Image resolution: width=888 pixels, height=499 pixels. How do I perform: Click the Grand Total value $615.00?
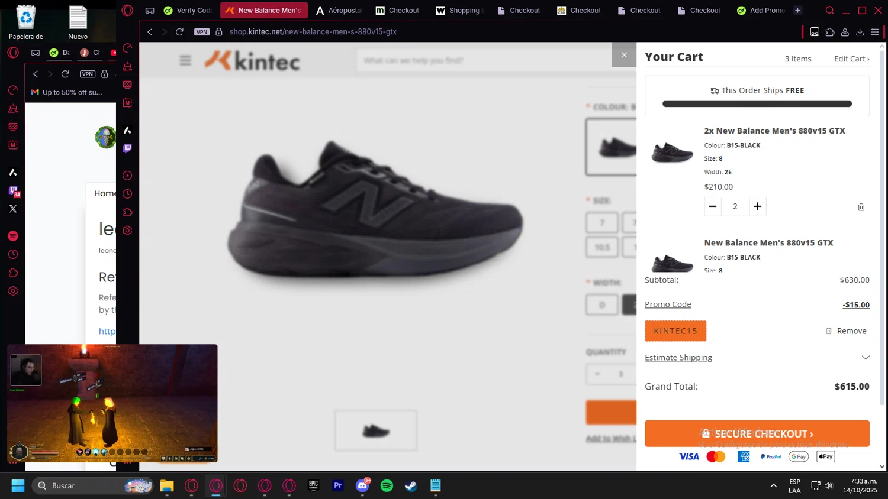(x=852, y=387)
